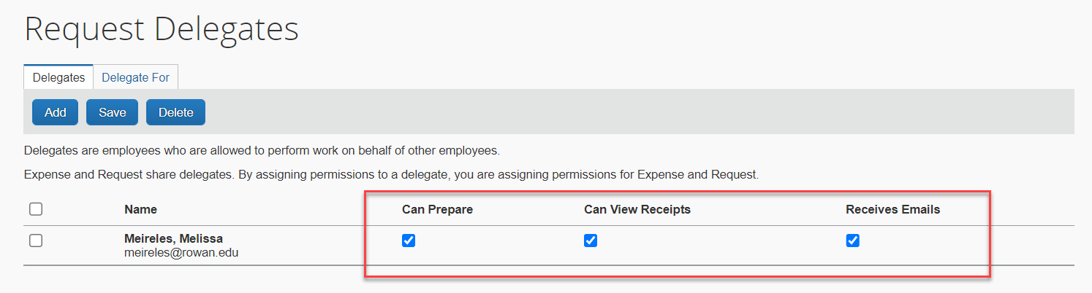Disable Can View Receipts for Melissa
This screenshot has height=293, width=1092.
pos(591,241)
